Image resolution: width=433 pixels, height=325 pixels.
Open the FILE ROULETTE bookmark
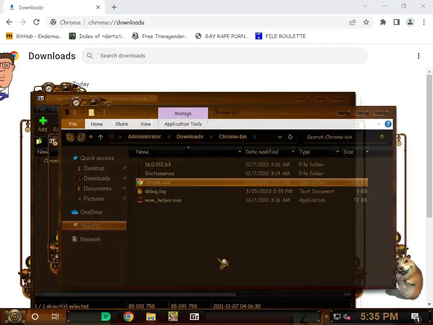click(x=281, y=36)
